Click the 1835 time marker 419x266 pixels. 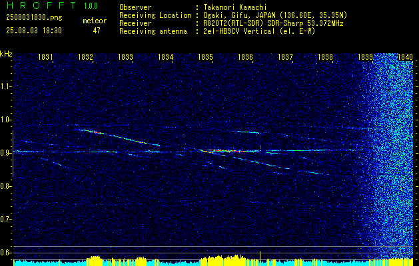click(x=205, y=57)
